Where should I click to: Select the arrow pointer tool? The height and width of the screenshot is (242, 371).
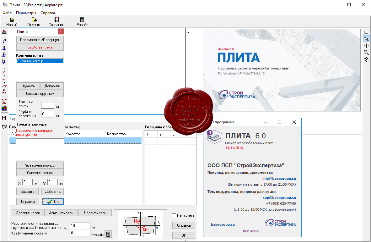pos(366,39)
